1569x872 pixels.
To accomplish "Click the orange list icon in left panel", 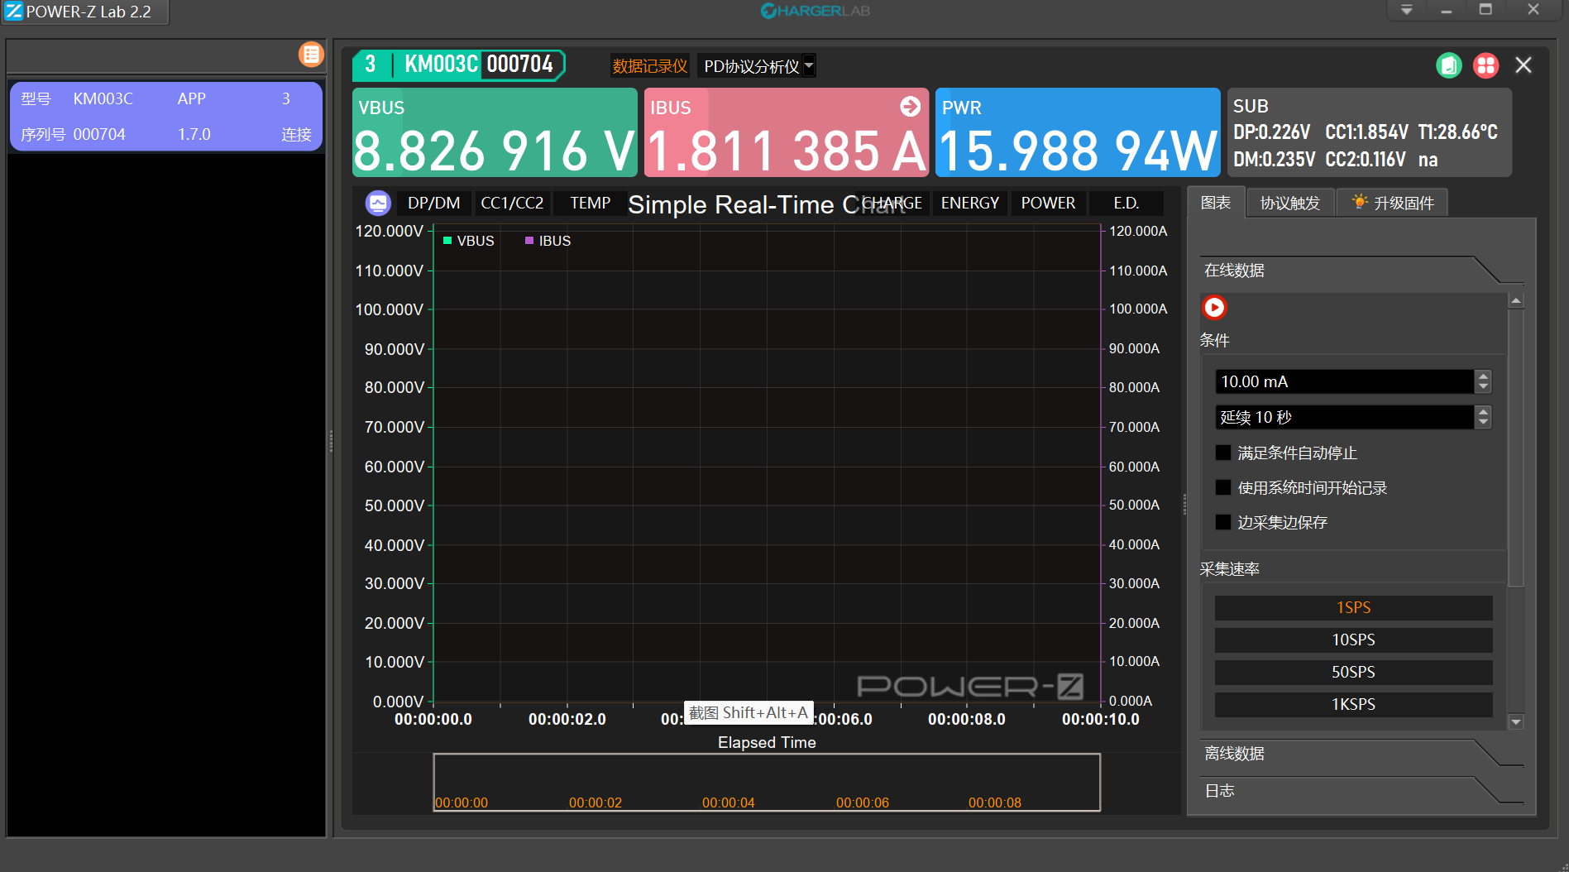I will (311, 55).
